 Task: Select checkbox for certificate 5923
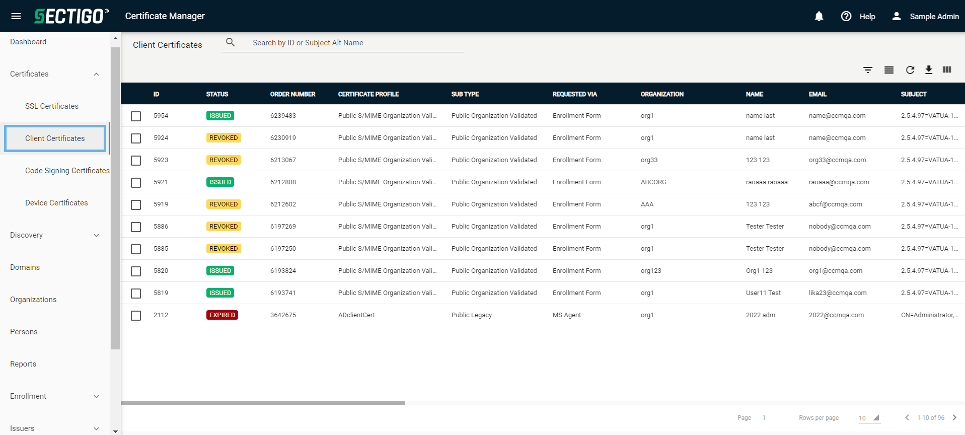coord(136,160)
